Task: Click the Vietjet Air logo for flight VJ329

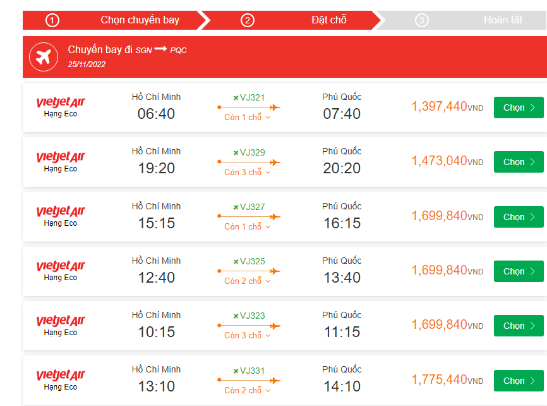Action: (61, 157)
